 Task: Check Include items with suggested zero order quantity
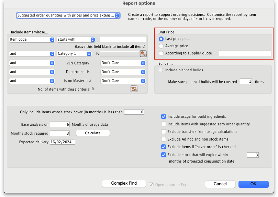coord(164,124)
